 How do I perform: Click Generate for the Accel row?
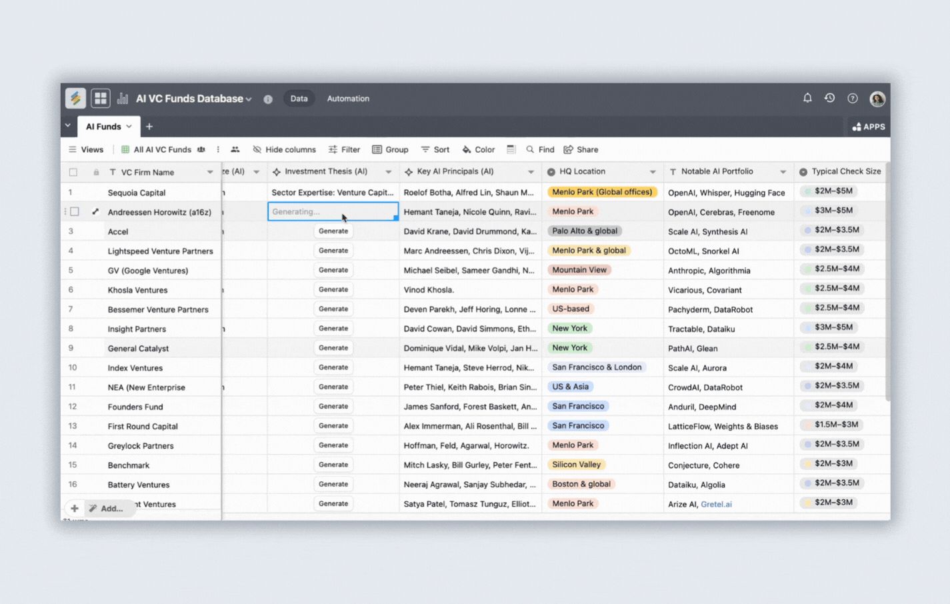(x=333, y=231)
